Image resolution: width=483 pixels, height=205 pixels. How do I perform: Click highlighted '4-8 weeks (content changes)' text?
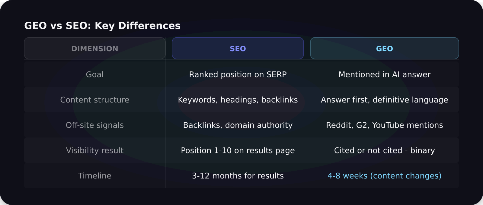385,176
